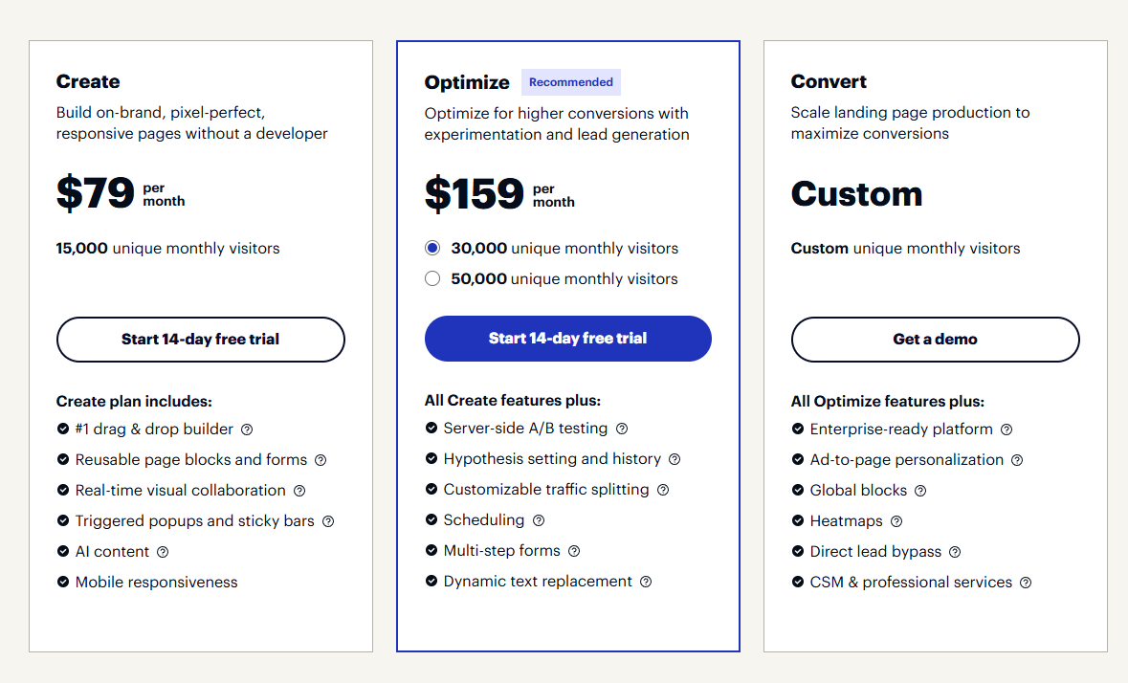The image size is (1128, 683).
Task: Open the "Server-side A/B testing" help icon
Action: click(x=622, y=429)
